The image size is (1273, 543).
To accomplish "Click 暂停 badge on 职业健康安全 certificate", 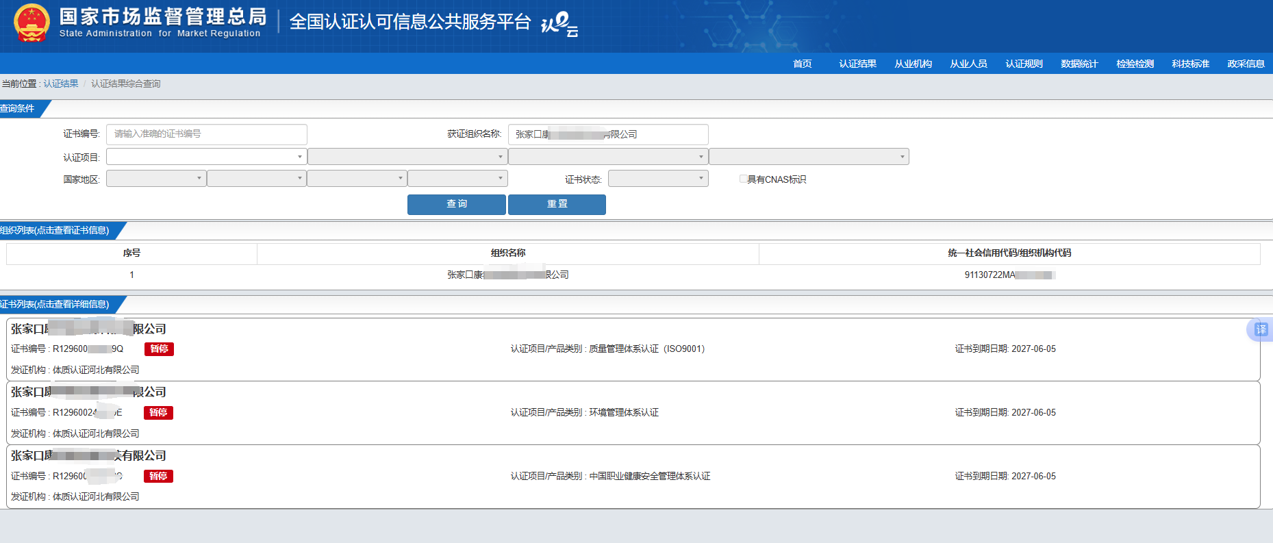I will (158, 477).
